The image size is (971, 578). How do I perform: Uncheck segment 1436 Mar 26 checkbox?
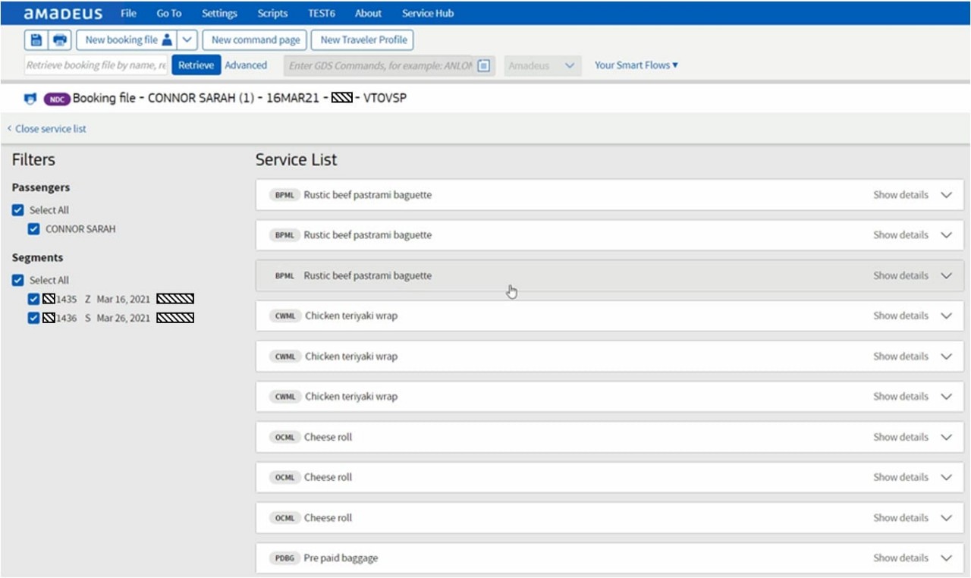[33, 319]
